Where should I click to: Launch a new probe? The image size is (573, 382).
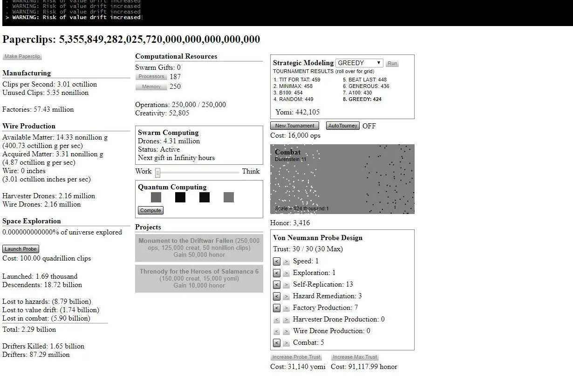[20, 249]
